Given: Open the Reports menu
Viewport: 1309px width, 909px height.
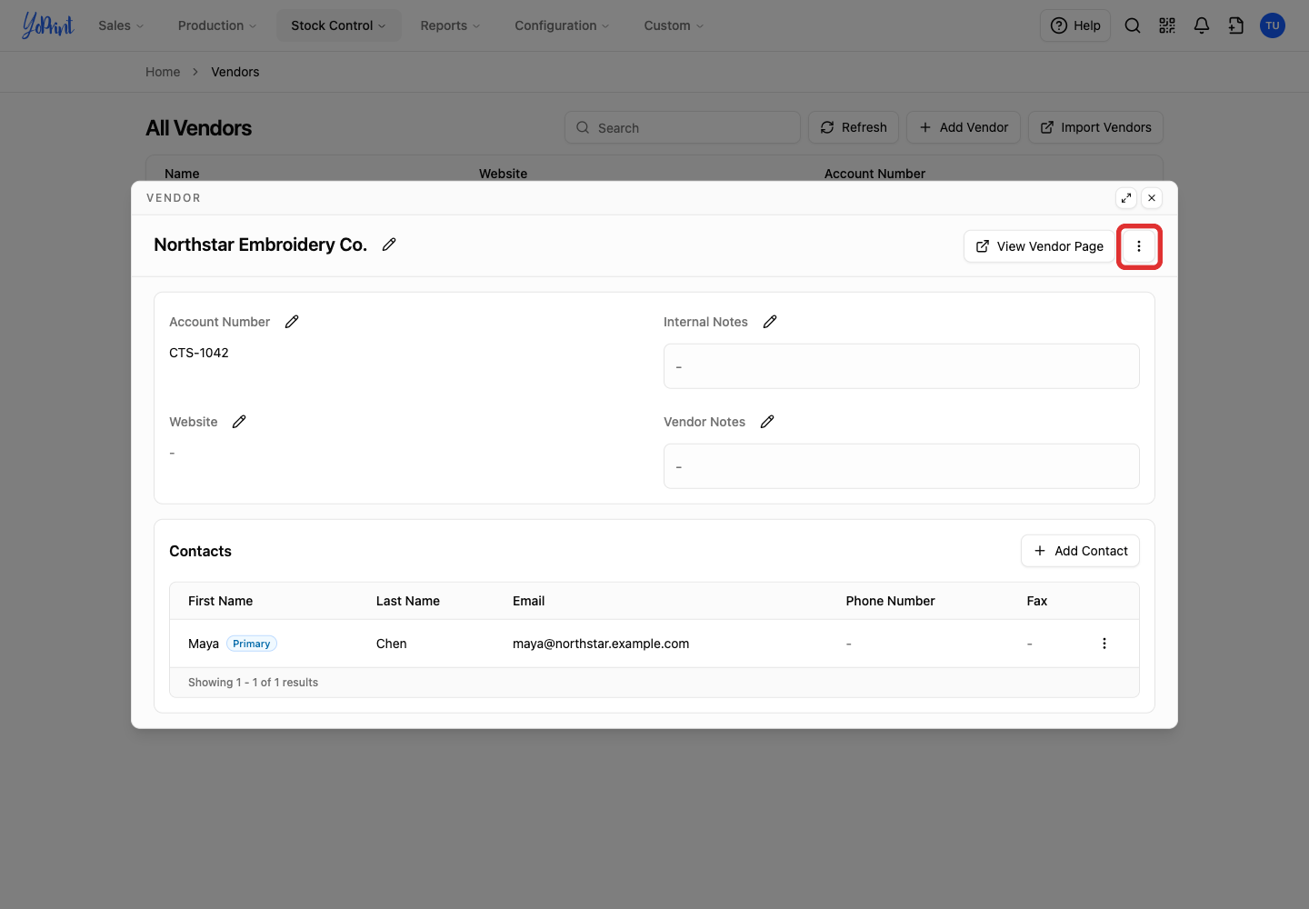Looking at the screenshot, I should click(450, 25).
